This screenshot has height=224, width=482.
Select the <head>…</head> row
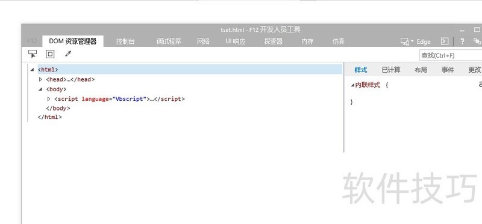click(x=70, y=79)
